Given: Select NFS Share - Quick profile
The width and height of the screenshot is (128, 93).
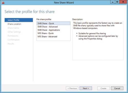Looking at the screenshot, I should (54, 33).
